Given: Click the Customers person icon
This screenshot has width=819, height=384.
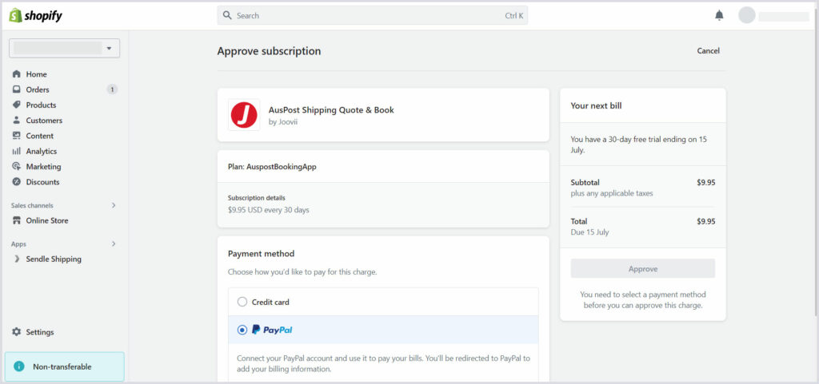Looking at the screenshot, I should (17, 121).
